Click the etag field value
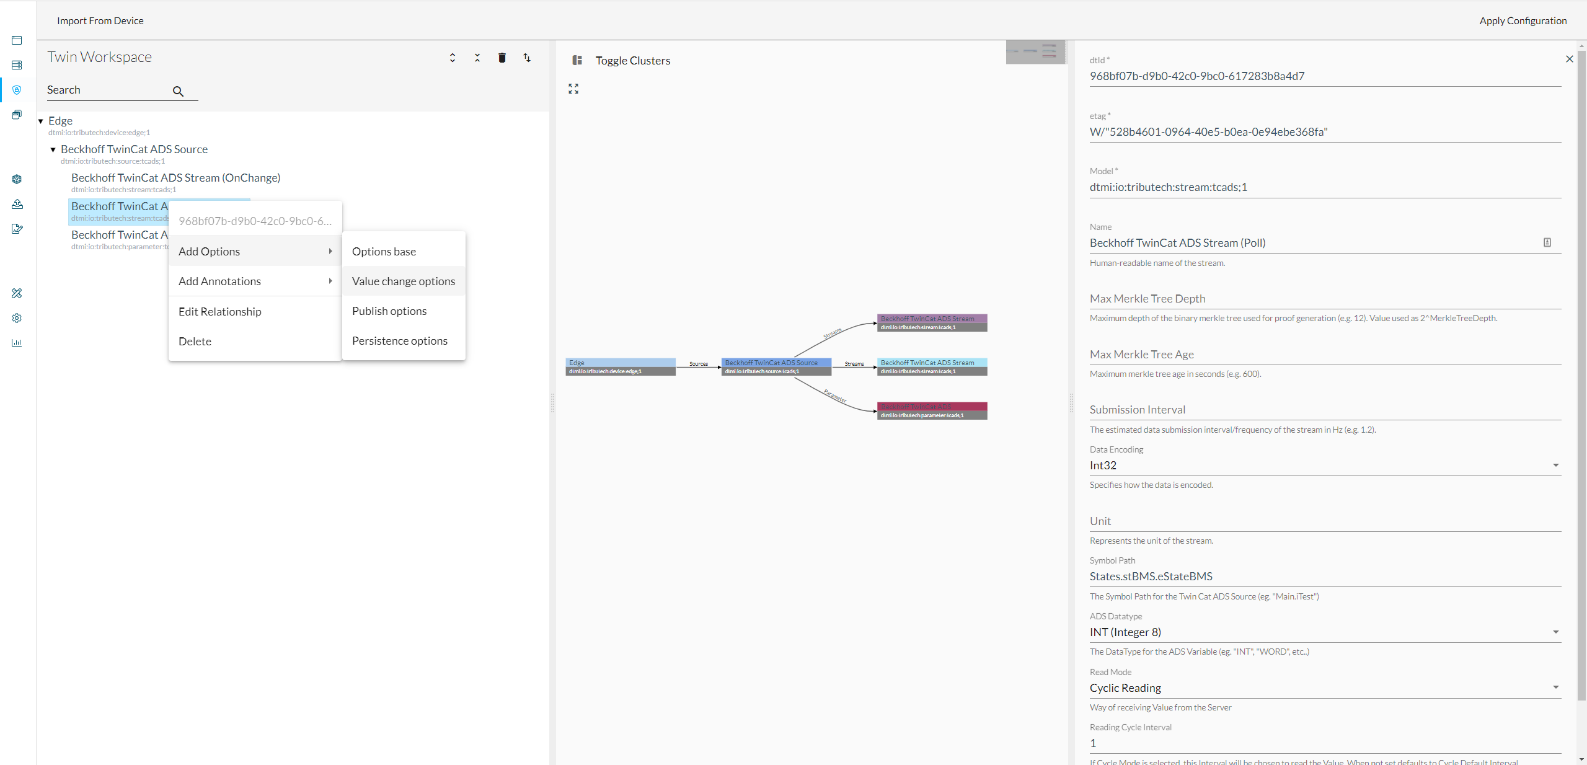This screenshot has height=765, width=1587. [1209, 132]
